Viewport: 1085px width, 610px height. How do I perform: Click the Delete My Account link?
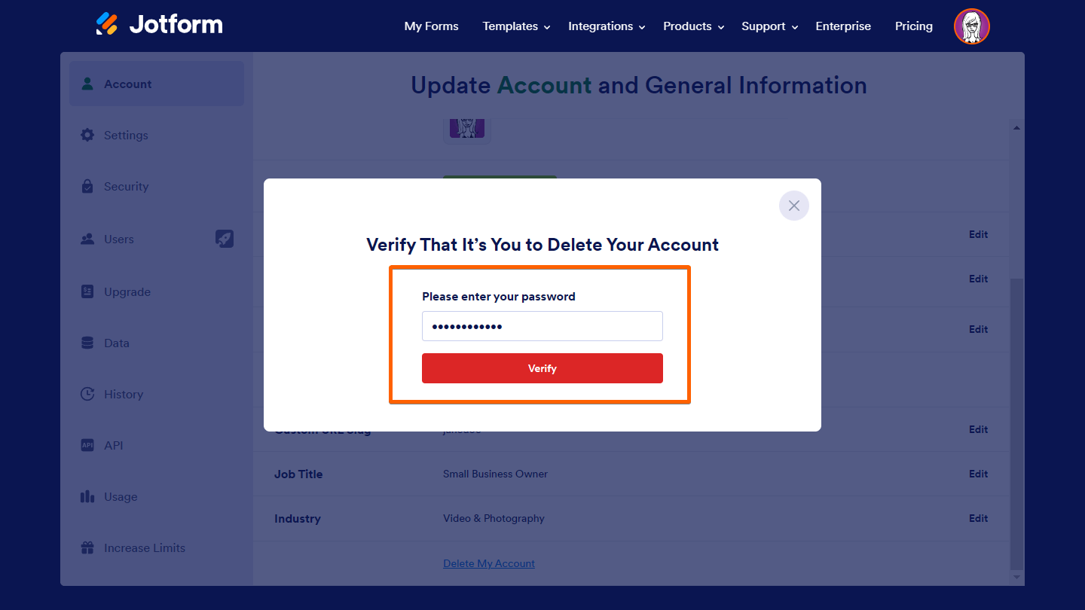(x=489, y=563)
